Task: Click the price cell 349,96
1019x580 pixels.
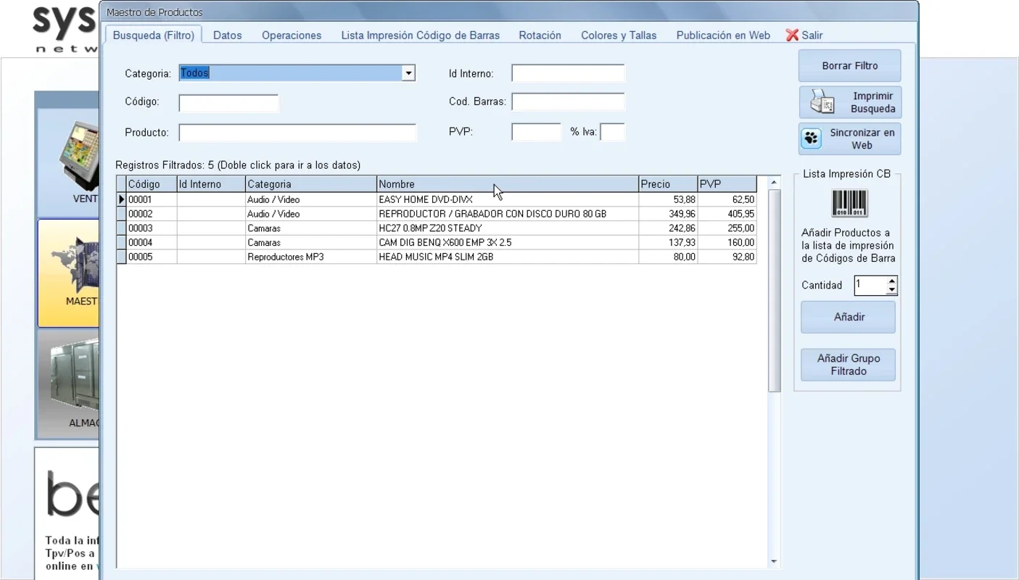Action: pyautogui.click(x=668, y=214)
